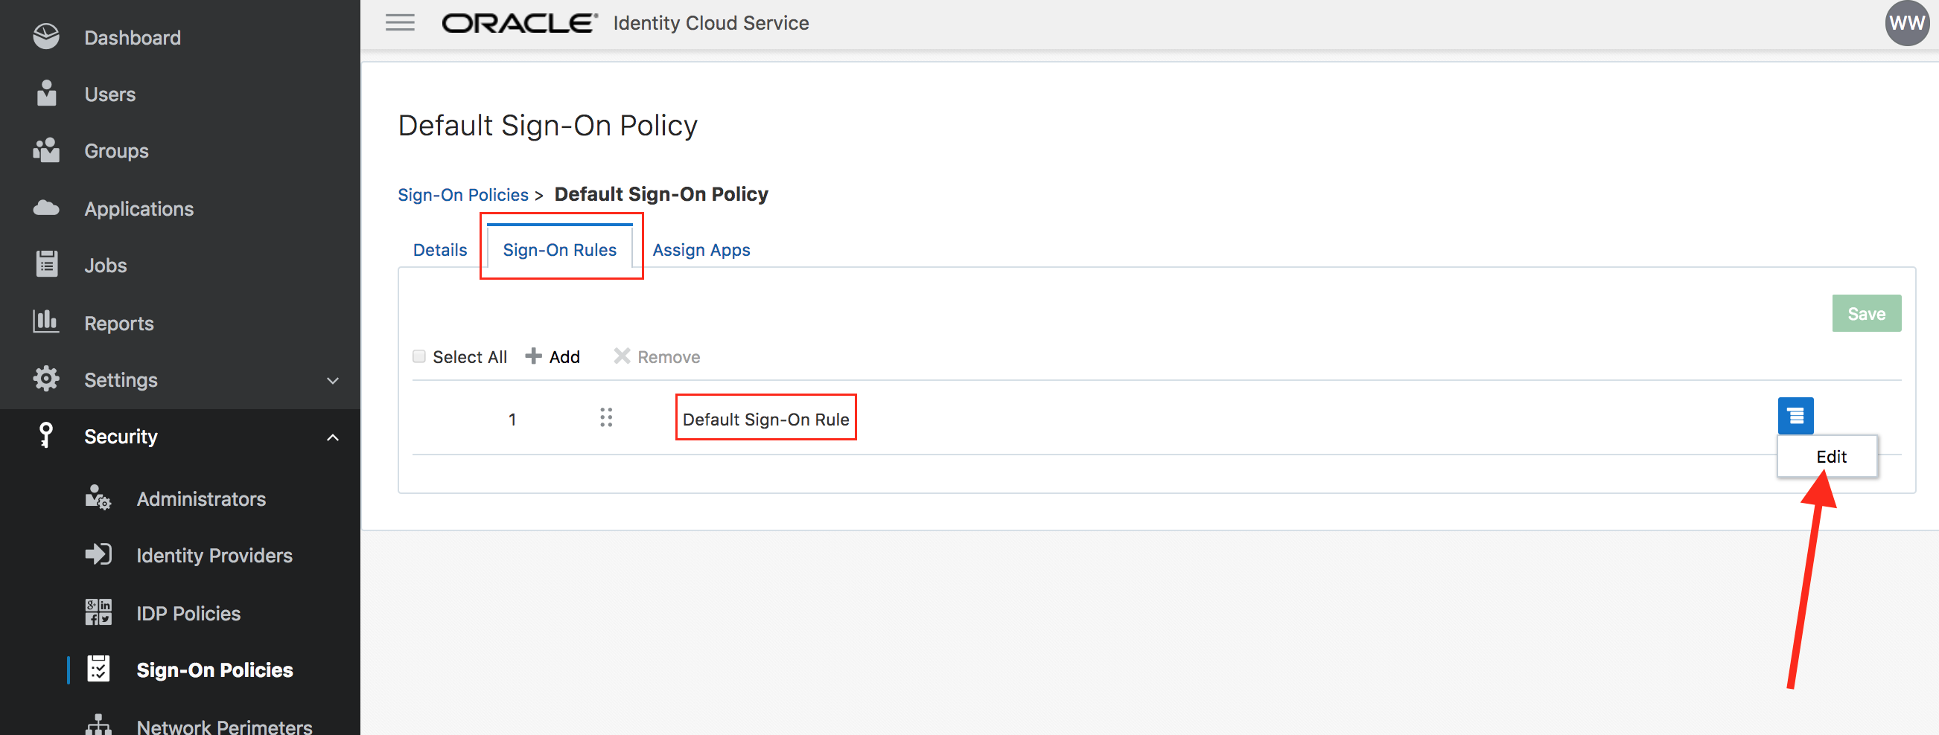Click the Save button
Screen dimensions: 1939x735
pos(1866,314)
